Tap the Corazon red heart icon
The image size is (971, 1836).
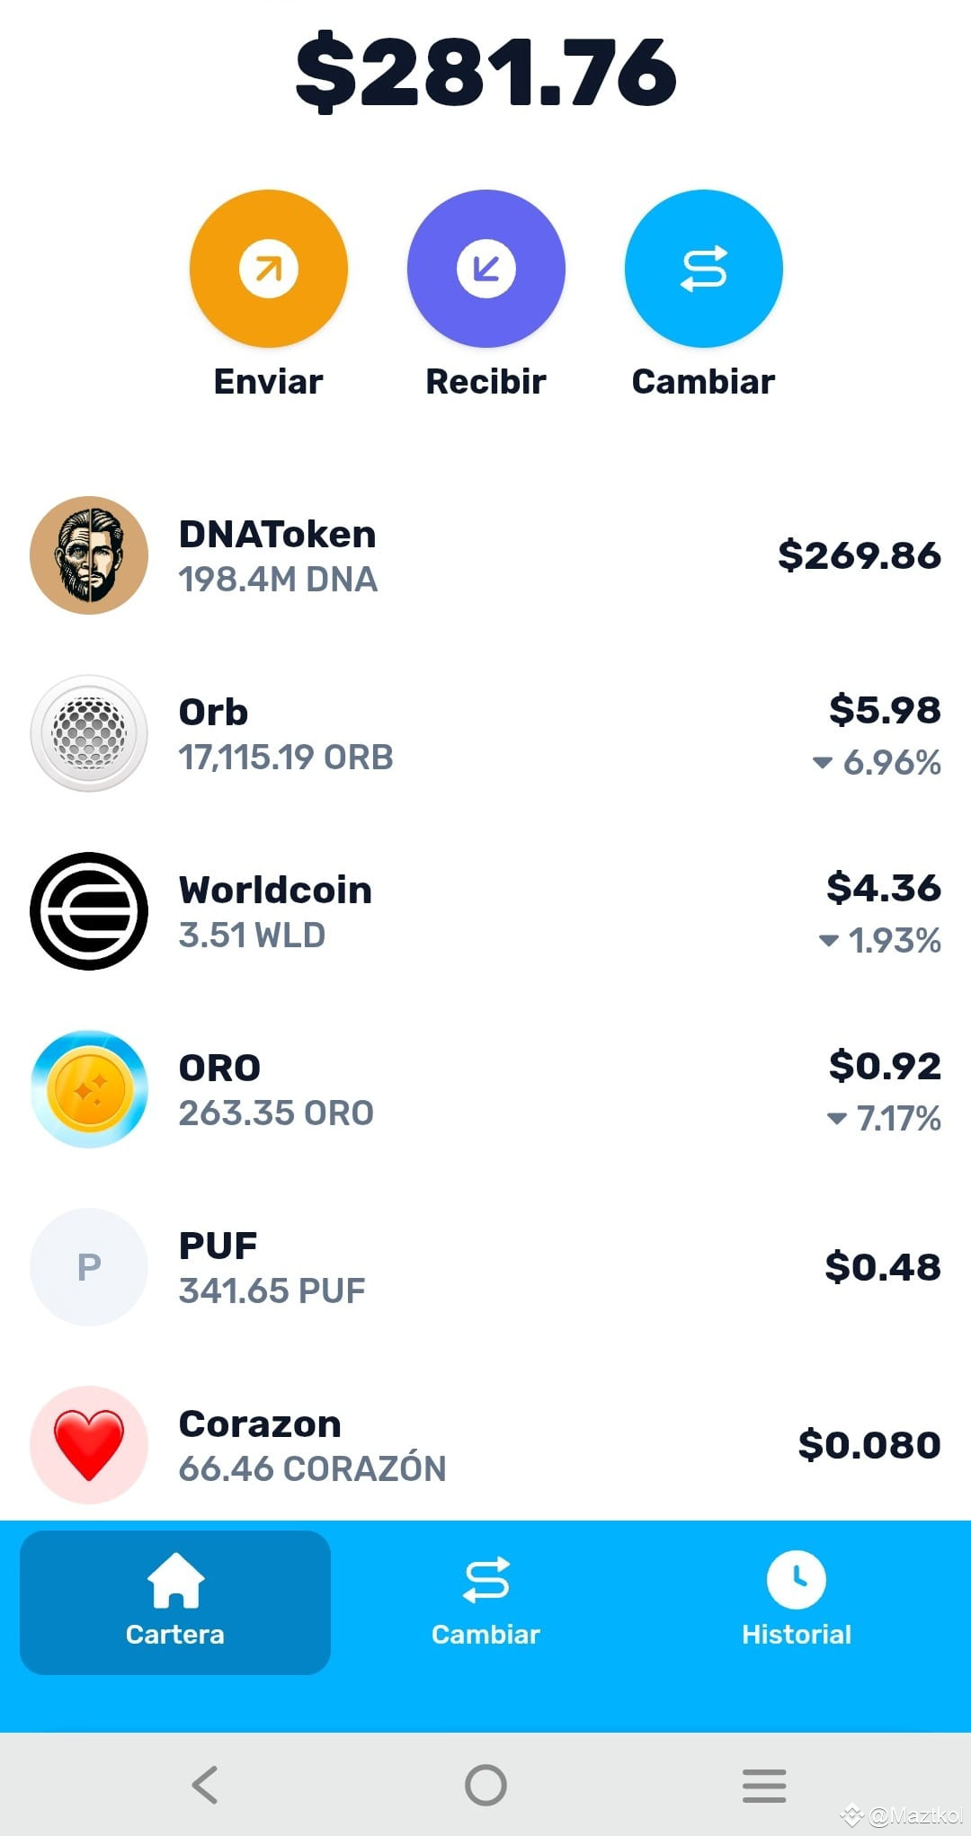pos(89,1445)
